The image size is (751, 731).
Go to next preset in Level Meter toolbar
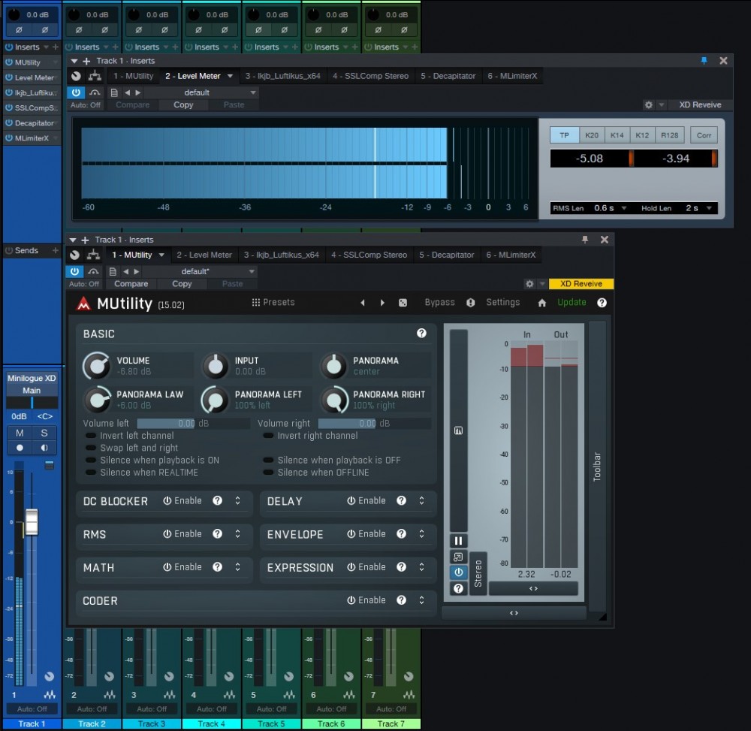[138, 92]
